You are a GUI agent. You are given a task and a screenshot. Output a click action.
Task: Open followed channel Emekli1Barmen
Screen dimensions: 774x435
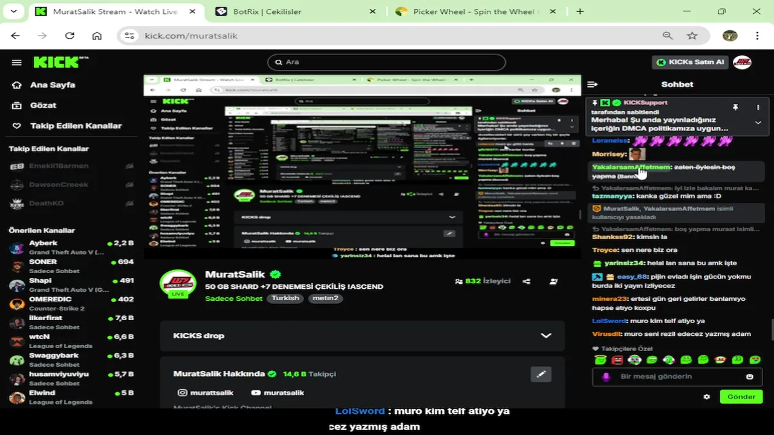pyautogui.click(x=71, y=166)
